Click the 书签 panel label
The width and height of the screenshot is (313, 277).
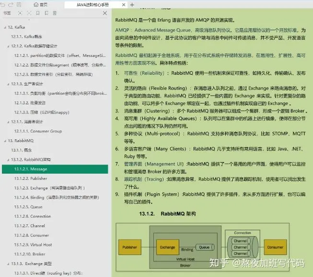pos(7,13)
